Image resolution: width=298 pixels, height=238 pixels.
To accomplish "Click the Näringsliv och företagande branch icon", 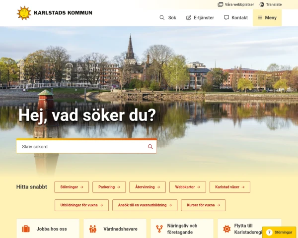I will (x=159, y=229).
